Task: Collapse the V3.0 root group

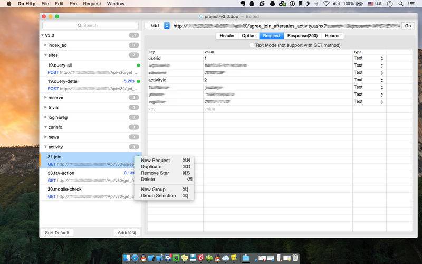Action: [43, 35]
